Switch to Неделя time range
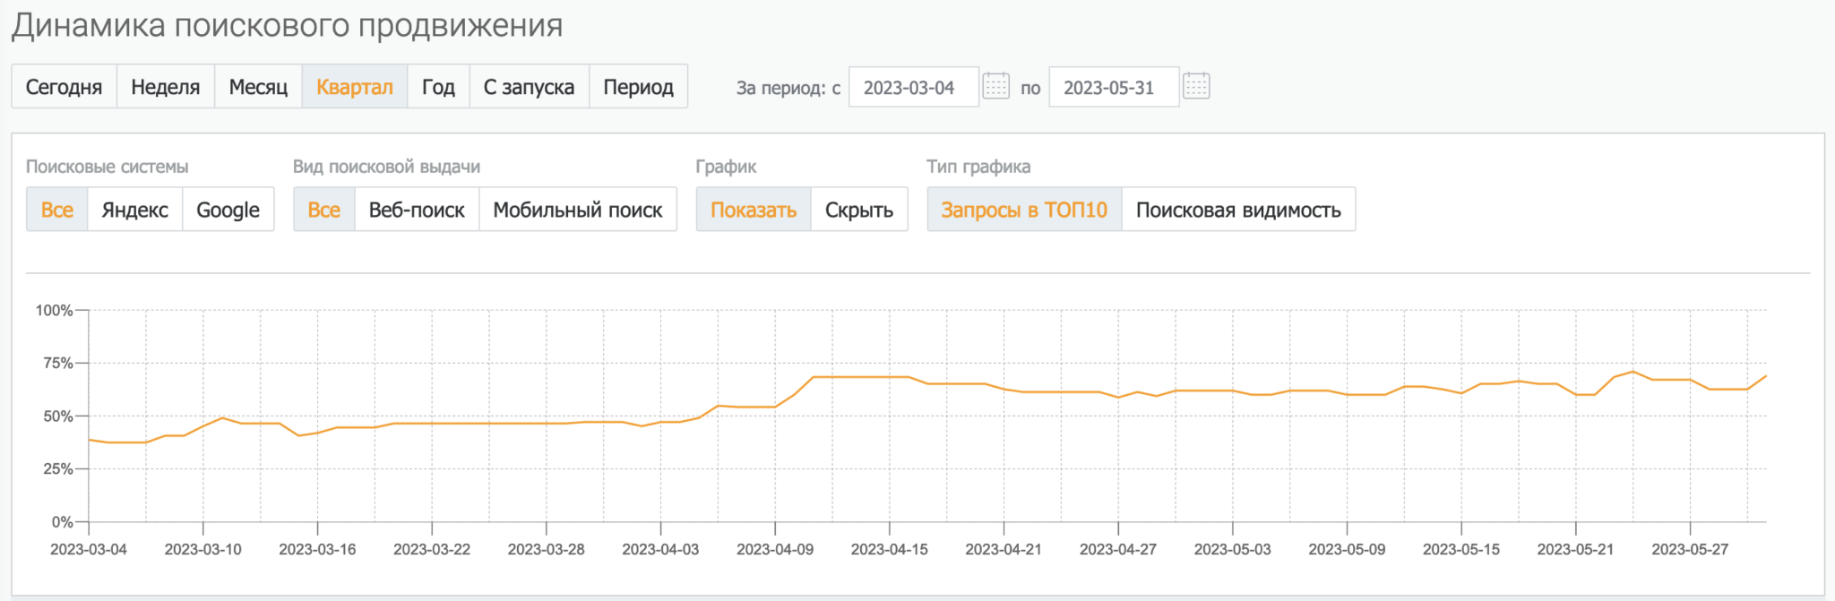 coord(165,87)
